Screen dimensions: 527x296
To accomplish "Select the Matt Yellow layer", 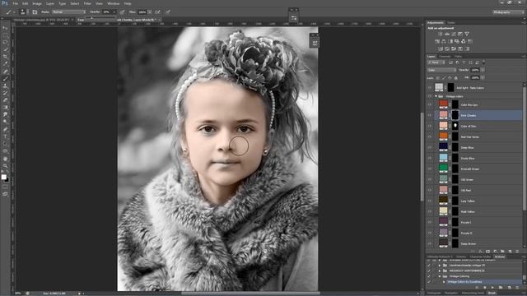I will point(478,212).
